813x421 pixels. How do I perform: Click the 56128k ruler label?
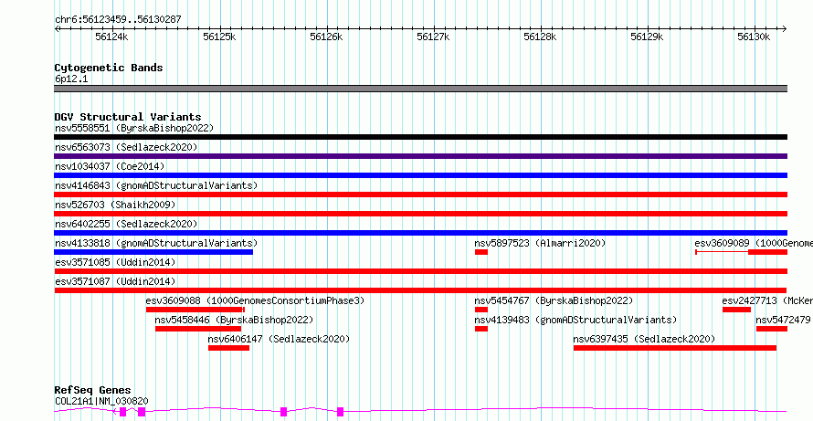[x=540, y=37]
